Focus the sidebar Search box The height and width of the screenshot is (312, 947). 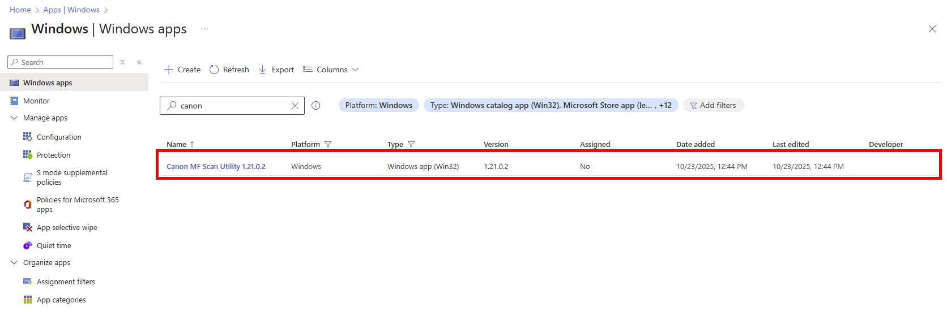click(x=61, y=62)
